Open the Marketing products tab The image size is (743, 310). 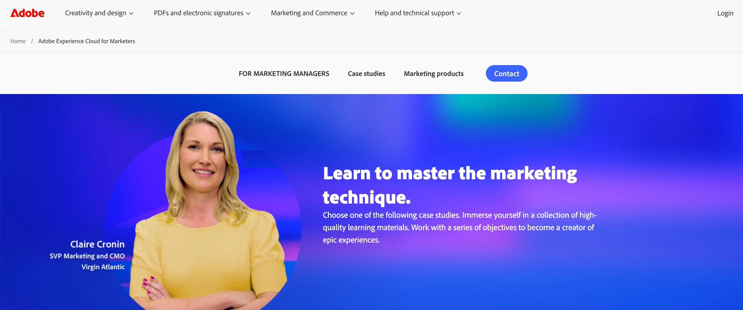(x=434, y=74)
